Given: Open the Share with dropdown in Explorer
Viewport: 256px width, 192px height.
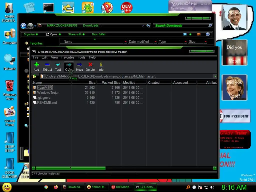Looking at the screenshot, I should 76,34.
